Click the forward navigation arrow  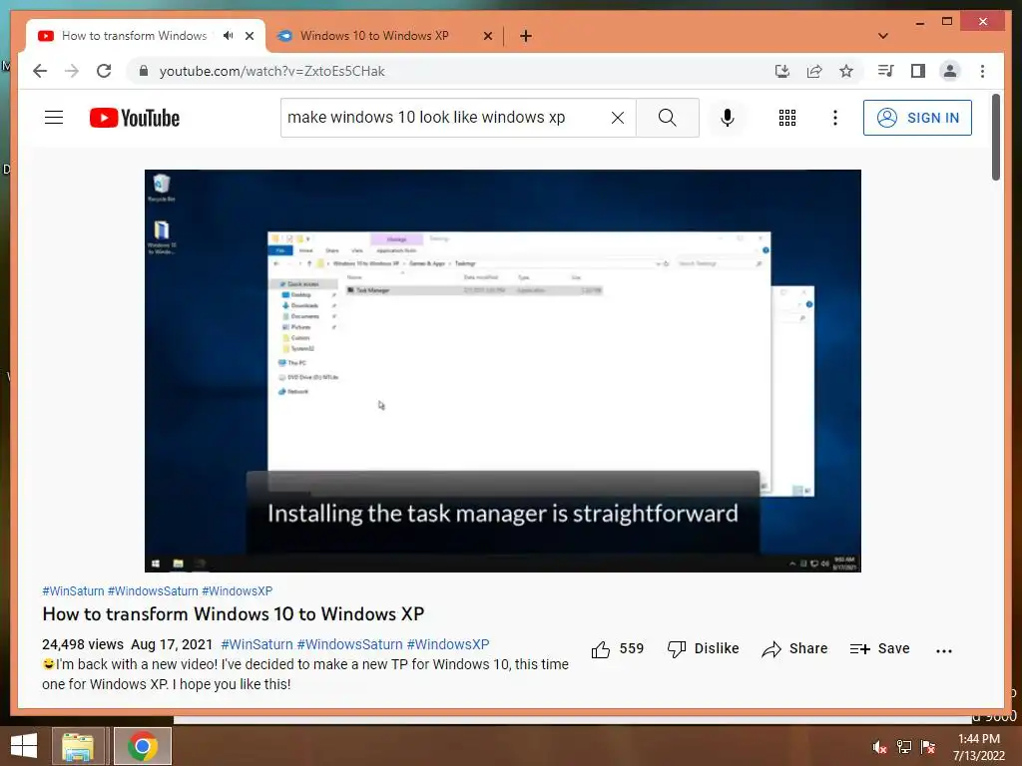[72, 71]
